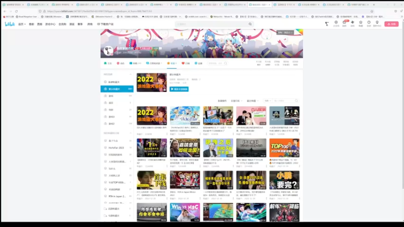Open the HoloFair 2023 subscribed collection
404x227 pixels.
117,148
